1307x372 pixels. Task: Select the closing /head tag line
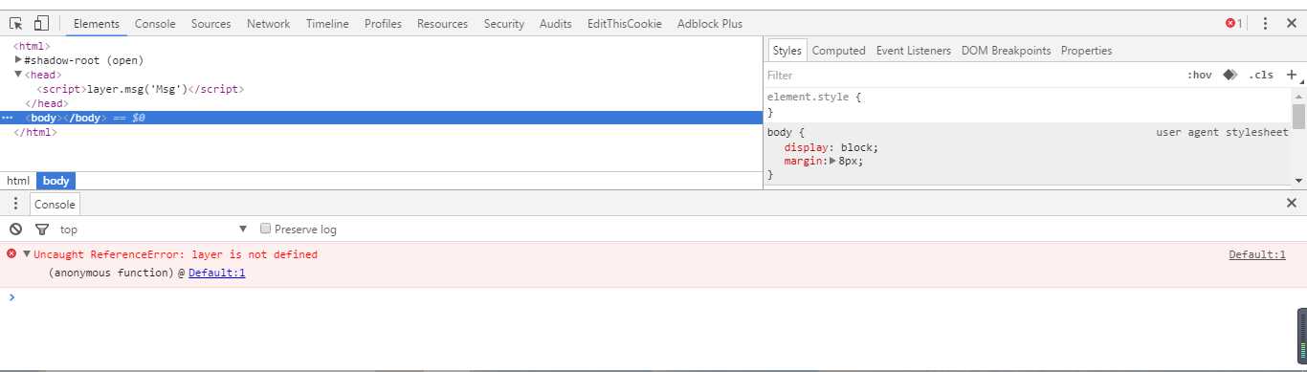tap(47, 103)
